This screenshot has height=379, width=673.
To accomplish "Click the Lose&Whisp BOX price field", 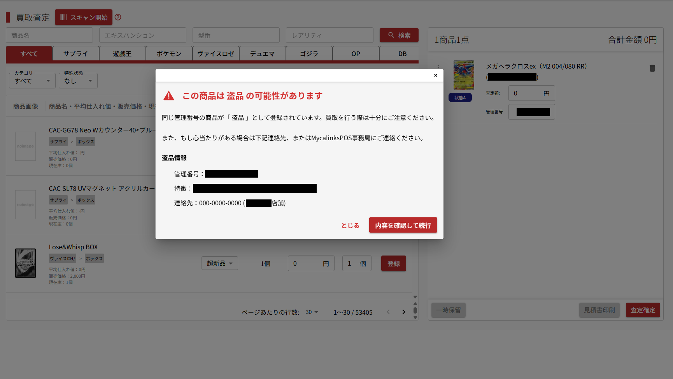I will [311, 263].
